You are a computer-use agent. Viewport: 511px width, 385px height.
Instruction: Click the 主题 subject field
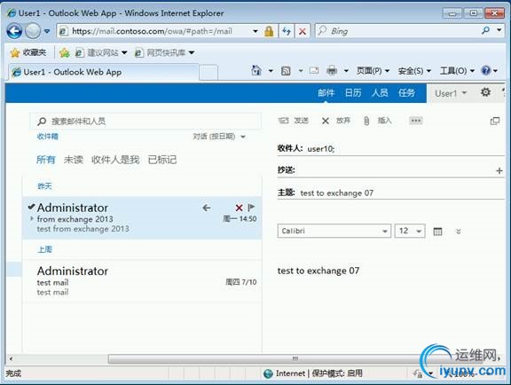pos(390,192)
